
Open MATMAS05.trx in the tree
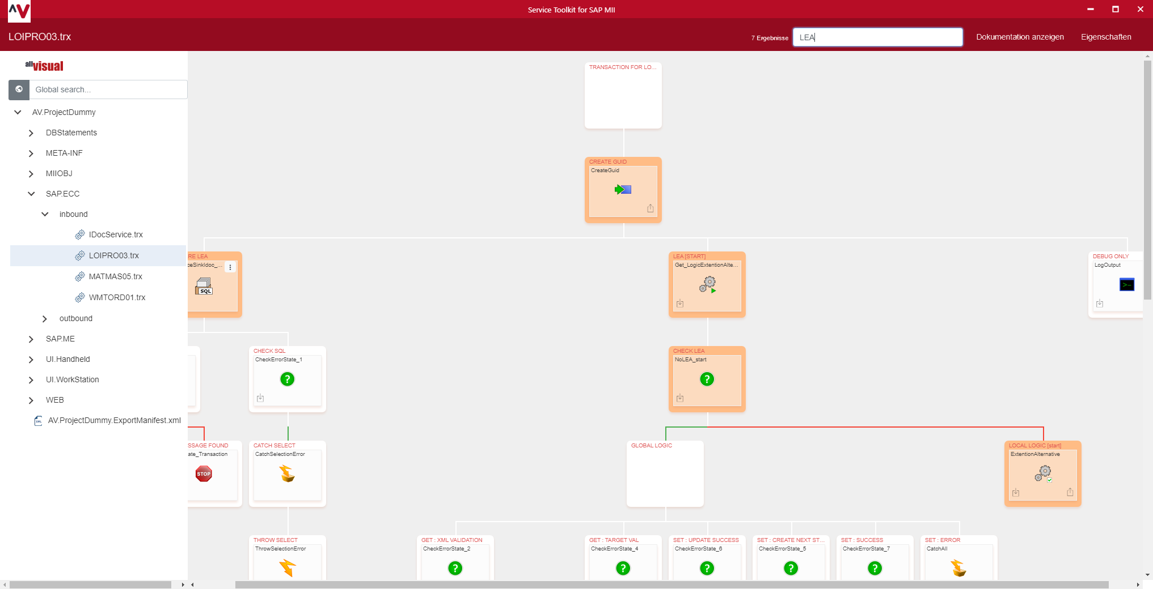(115, 276)
